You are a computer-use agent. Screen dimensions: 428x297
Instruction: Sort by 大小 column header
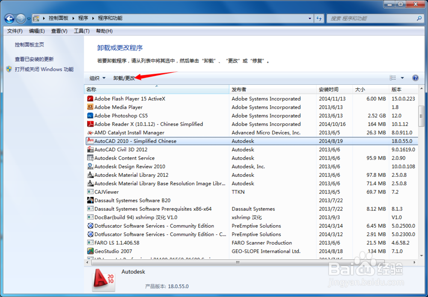pos(371,89)
